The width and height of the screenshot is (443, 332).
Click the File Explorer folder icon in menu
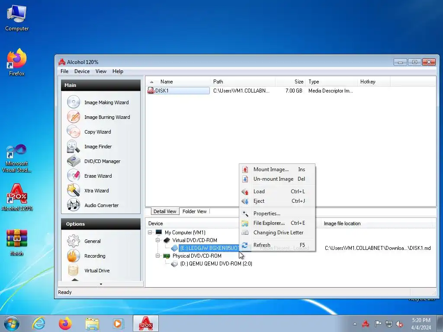click(x=245, y=223)
